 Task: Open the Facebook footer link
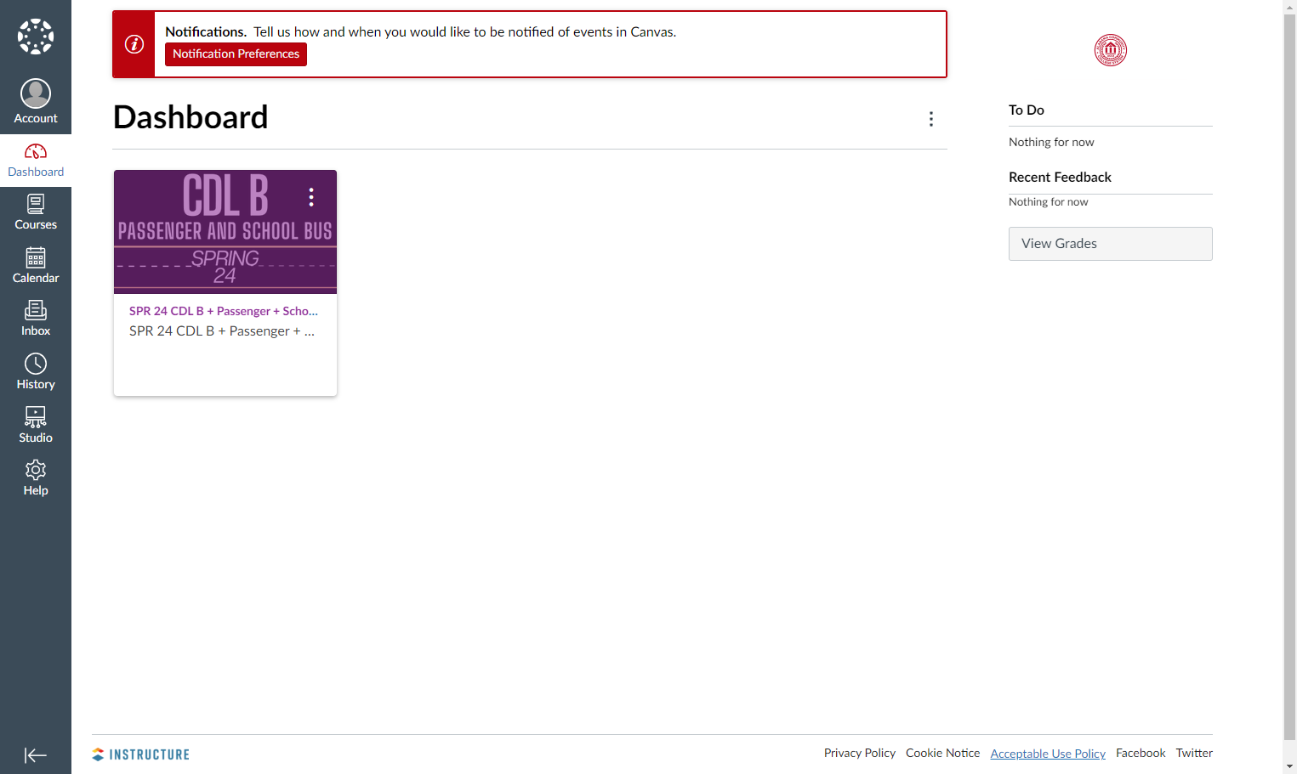click(x=1141, y=753)
